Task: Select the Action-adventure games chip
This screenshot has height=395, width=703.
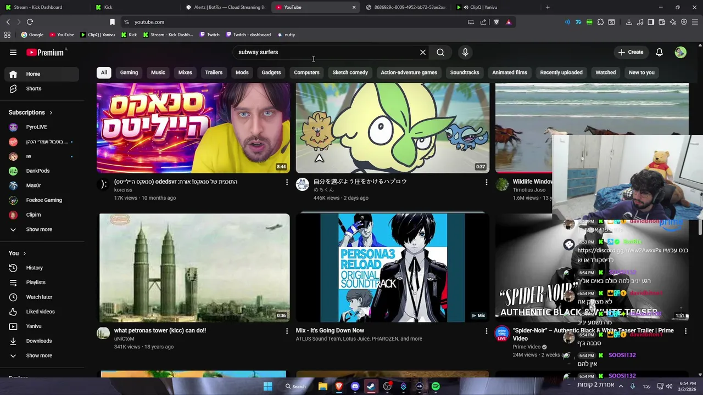Action: click(x=409, y=72)
